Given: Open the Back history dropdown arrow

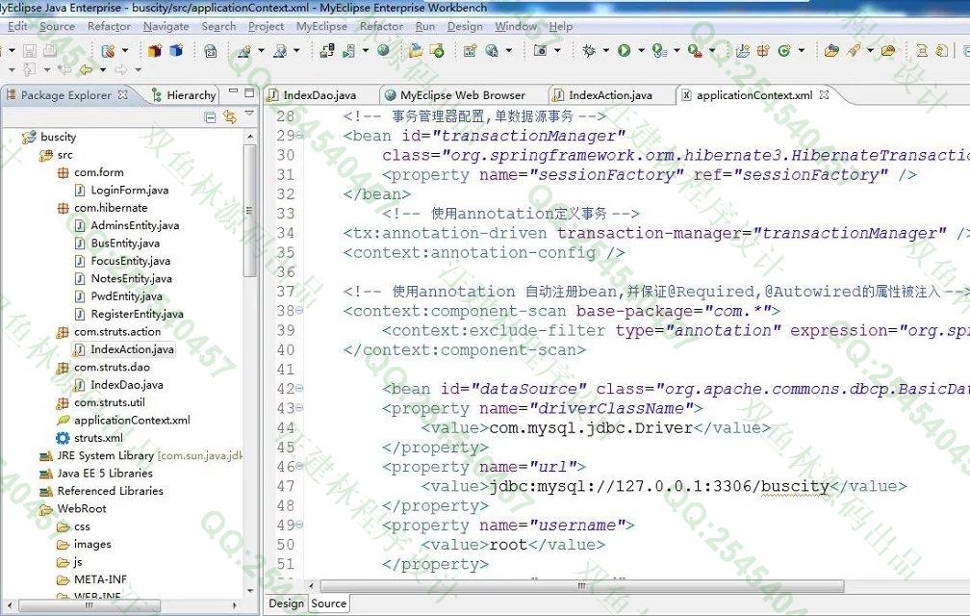Looking at the screenshot, I should coord(103,70).
